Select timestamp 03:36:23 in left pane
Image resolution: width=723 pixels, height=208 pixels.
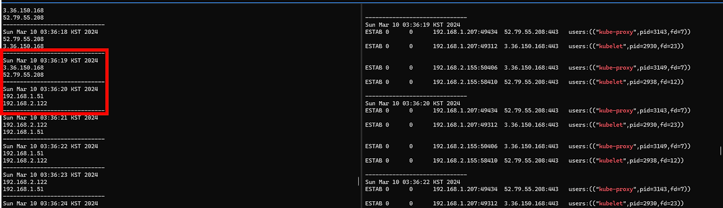tap(50, 175)
